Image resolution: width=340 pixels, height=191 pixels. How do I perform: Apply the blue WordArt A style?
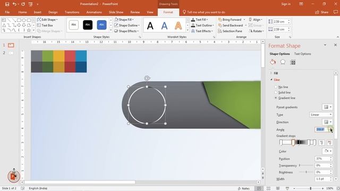[164, 26]
